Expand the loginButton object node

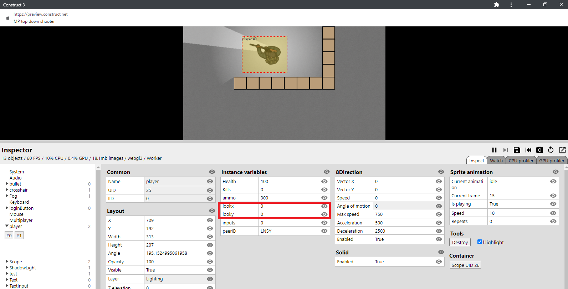pyautogui.click(x=7, y=208)
